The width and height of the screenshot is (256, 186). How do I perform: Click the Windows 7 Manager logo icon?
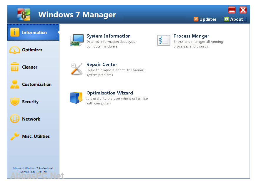click(24, 15)
